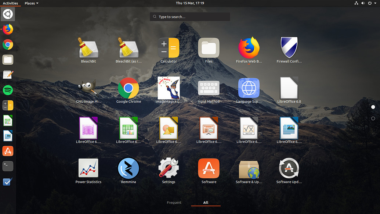This screenshot has width=380, height=214.
Task: Click Activities in the top bar
Action: tap(10, 3)
